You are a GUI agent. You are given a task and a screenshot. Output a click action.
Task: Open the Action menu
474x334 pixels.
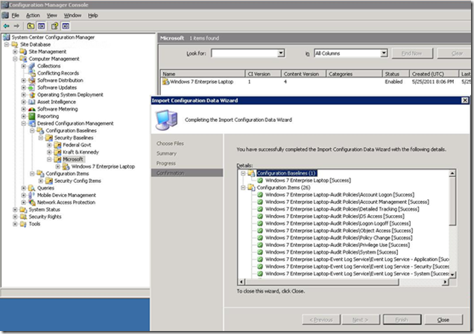coord(33,15)
